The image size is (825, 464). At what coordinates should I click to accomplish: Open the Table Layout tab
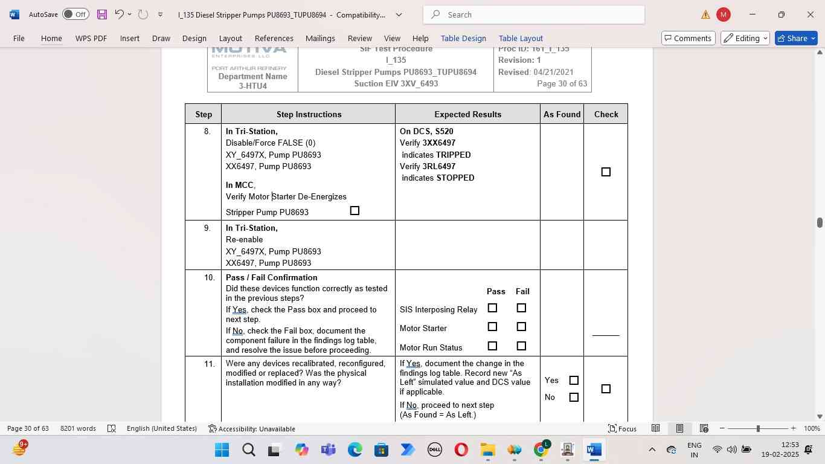coord(521,38)
